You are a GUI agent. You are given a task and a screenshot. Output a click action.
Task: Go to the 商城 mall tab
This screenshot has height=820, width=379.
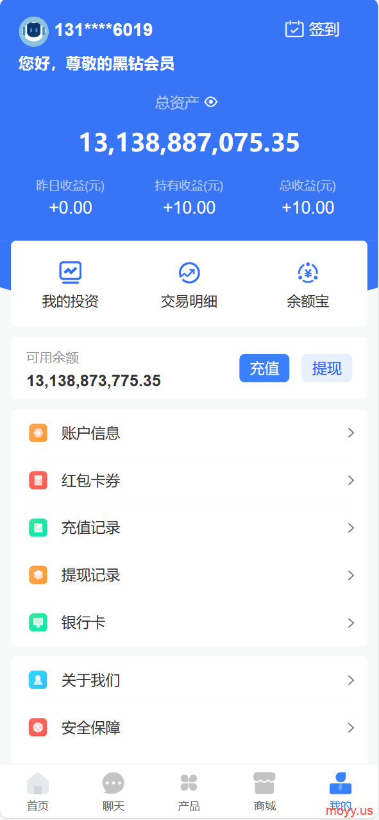(x=265, y=792)
